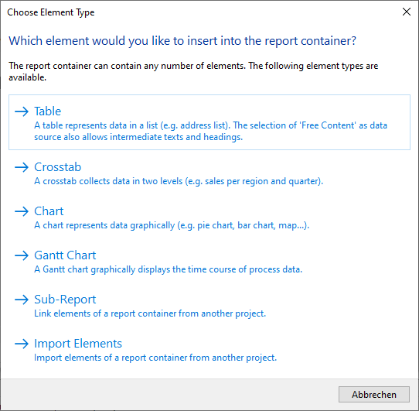
Task: Click description about time course of process data
Action: (169, 269)
